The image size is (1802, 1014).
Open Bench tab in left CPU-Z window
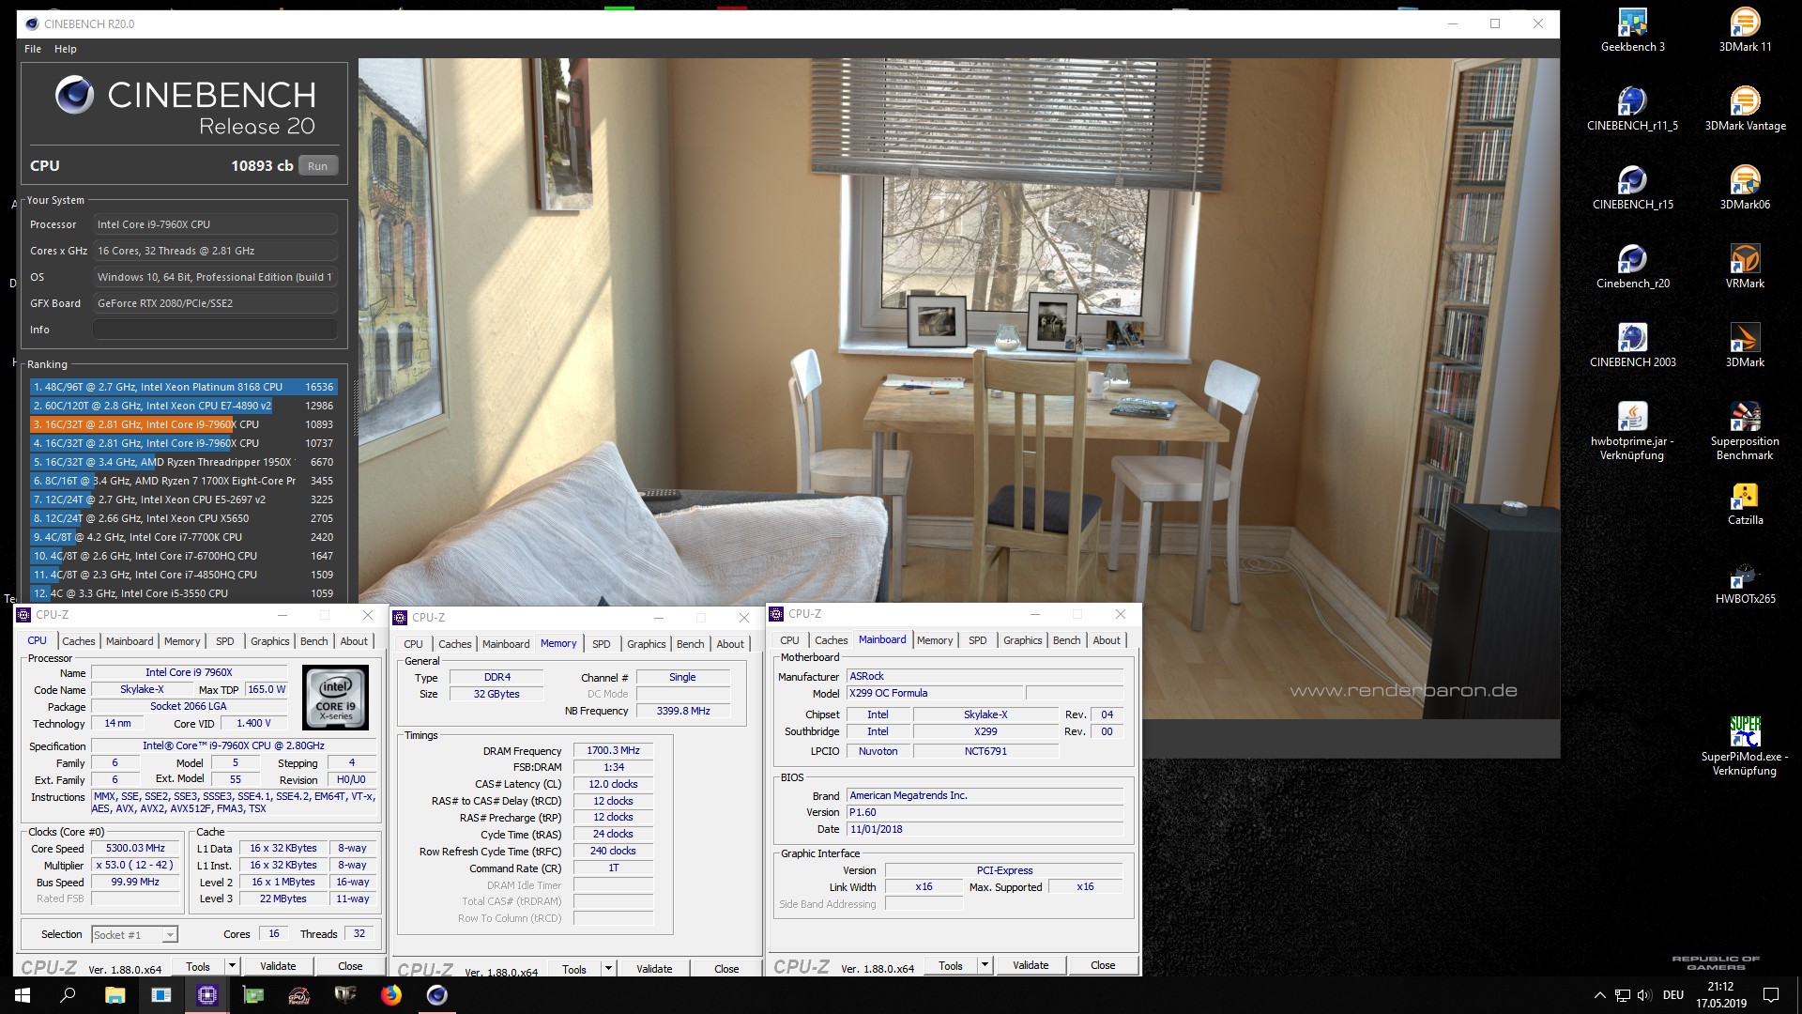tap(314, 641)
